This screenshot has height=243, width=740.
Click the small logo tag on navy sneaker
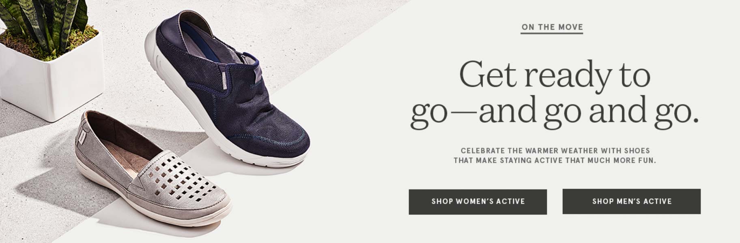[x=224, y=81]
